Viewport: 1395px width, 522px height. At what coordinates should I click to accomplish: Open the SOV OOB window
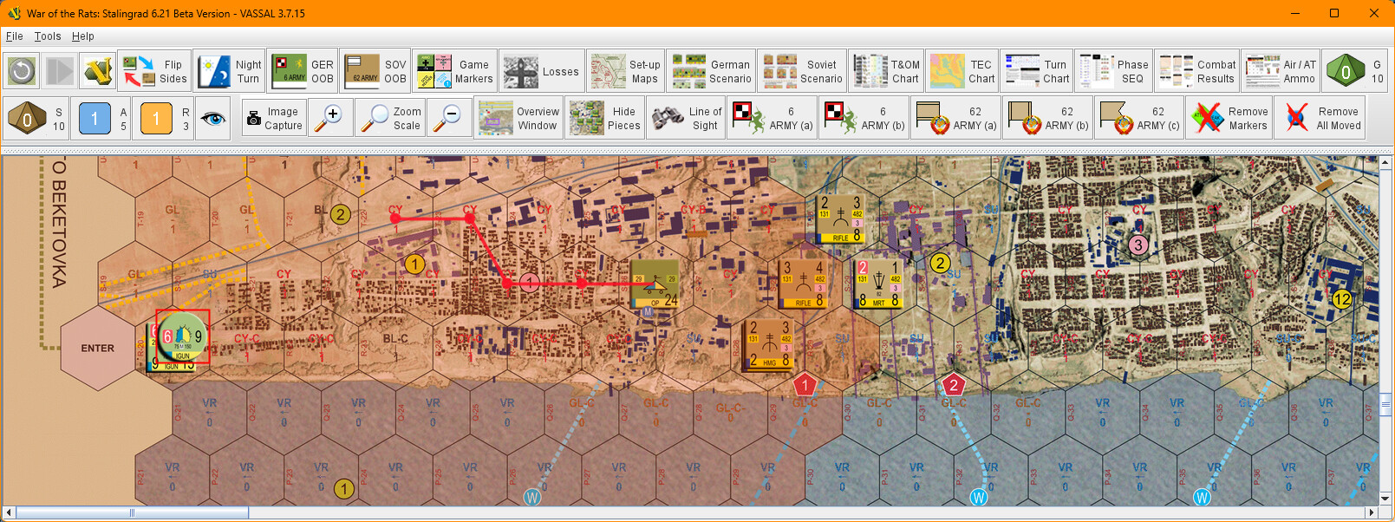coord(375,71)
